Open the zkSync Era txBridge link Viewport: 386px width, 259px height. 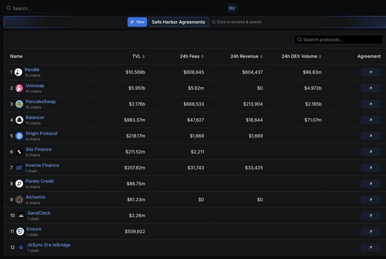point(49,245)
